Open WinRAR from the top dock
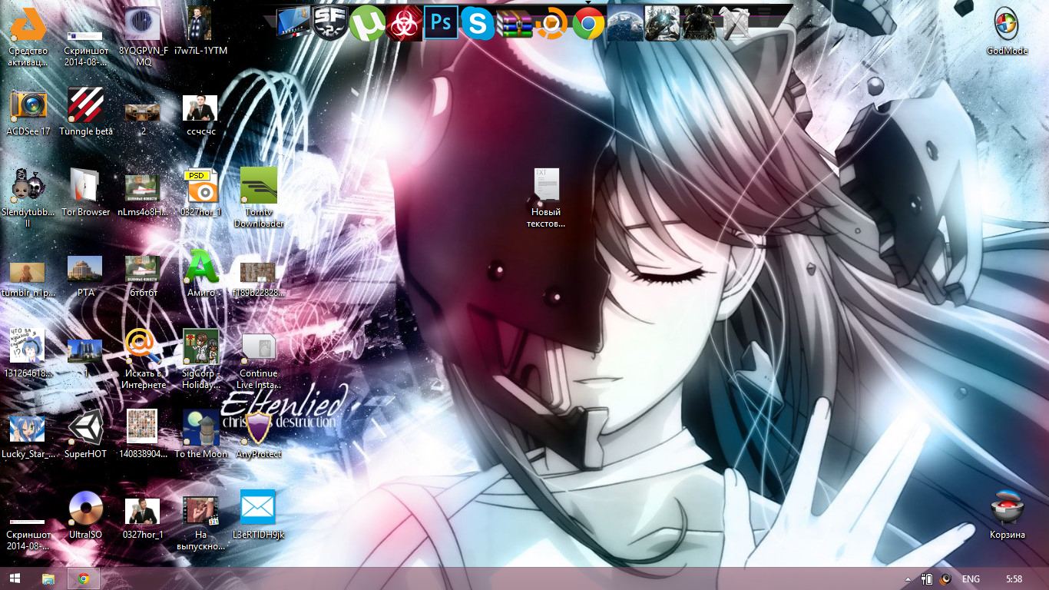1049x590 pixels. (514, 24)
